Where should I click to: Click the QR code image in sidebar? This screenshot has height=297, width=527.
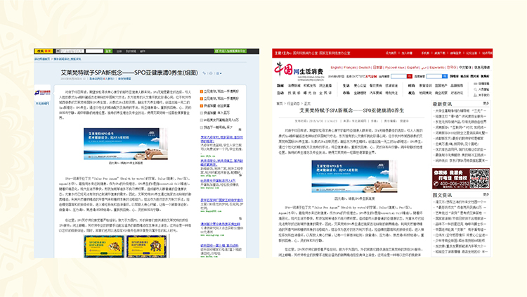coord(480,179)
